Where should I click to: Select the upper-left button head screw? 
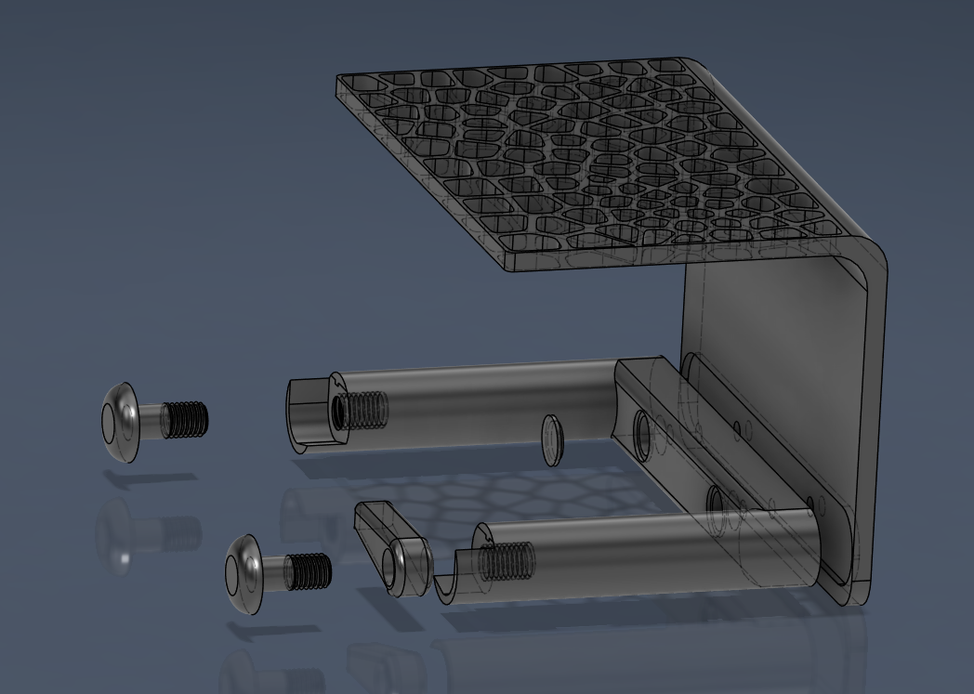[x=154, y=422]
